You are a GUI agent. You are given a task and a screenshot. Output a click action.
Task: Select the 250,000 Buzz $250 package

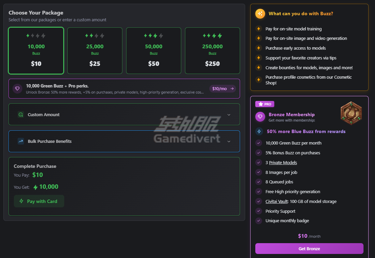(212, 51)
